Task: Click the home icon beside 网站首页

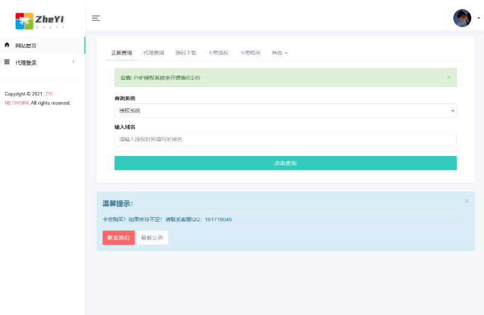Action: 7,45
